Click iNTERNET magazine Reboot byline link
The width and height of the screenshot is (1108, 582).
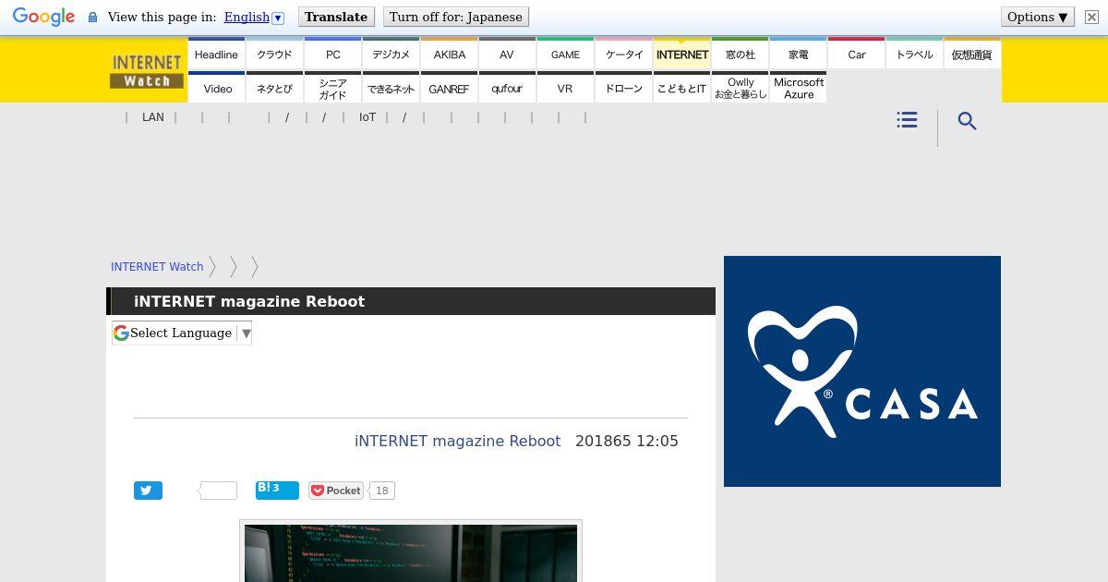[458, 441]
